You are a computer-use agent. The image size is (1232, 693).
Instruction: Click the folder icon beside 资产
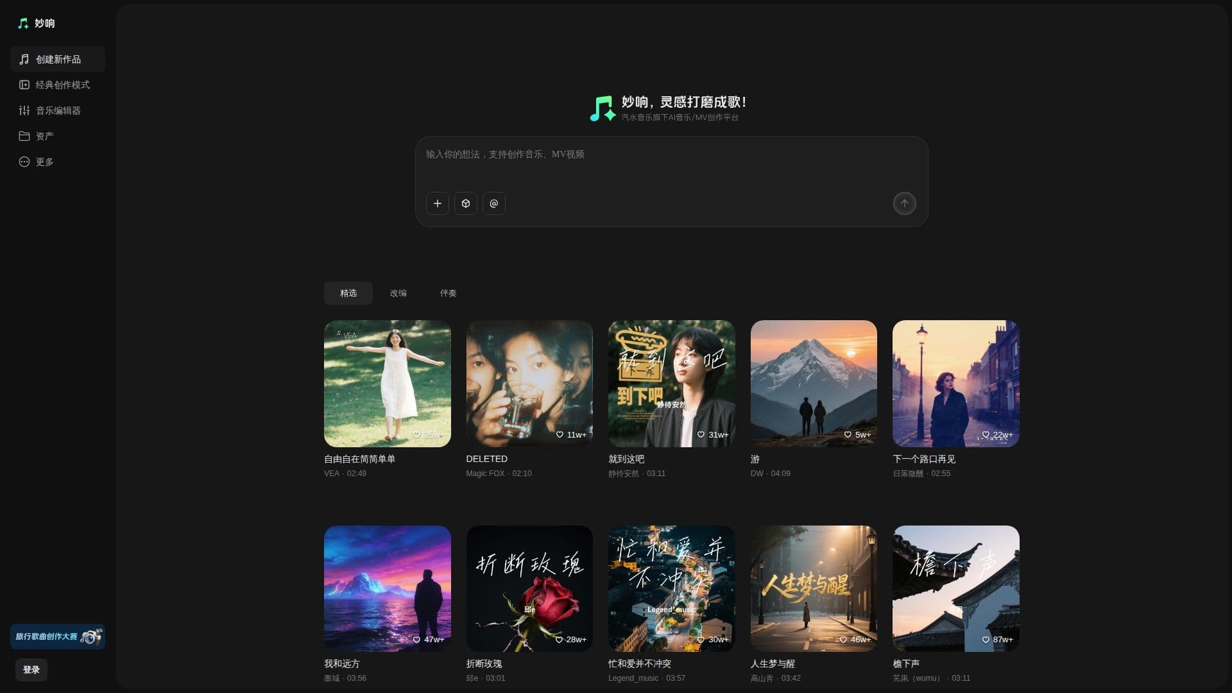(x=24, y=136)
